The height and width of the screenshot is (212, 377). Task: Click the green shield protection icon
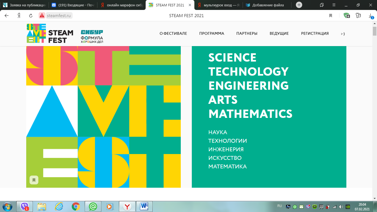(x=347, y=16)
